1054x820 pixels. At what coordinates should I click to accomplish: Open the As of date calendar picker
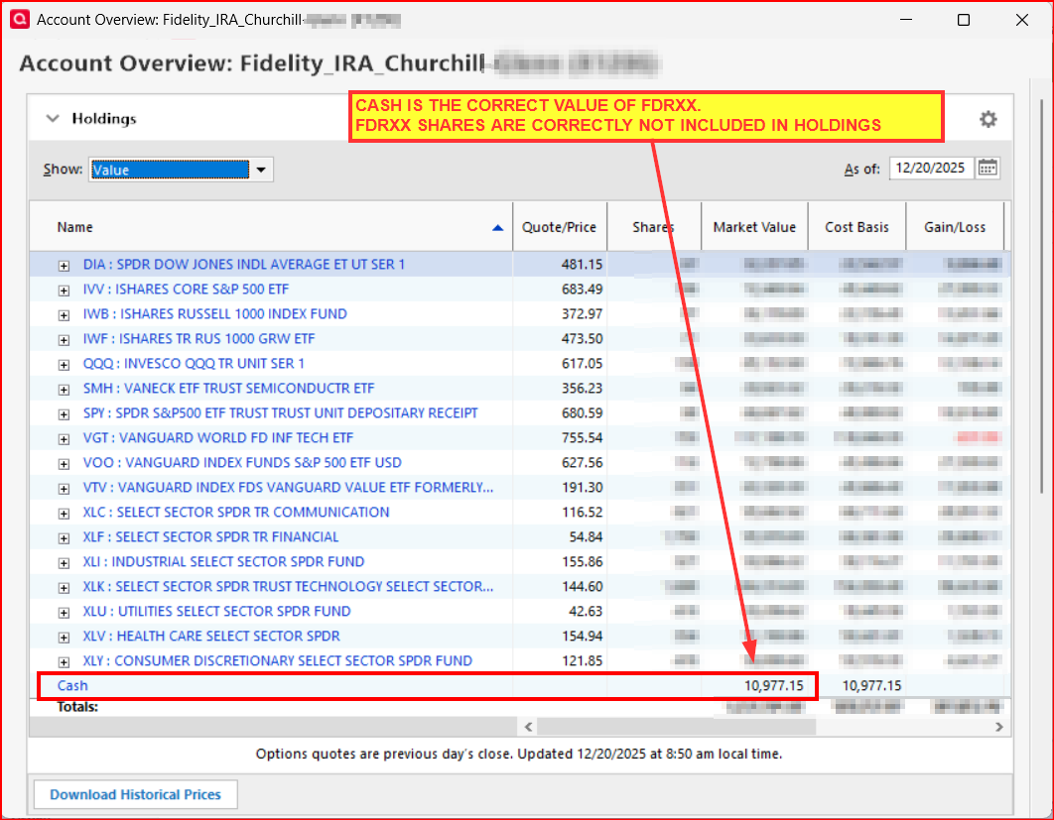pos(988,168)
